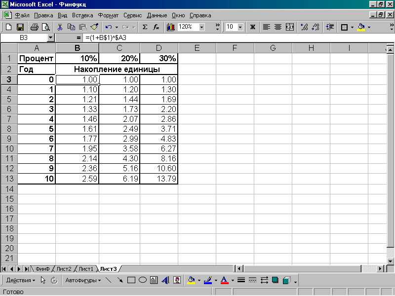The width and height of the screenshot is (395, 296).
Task: Open the Правка menu
Action: point(43,15)
